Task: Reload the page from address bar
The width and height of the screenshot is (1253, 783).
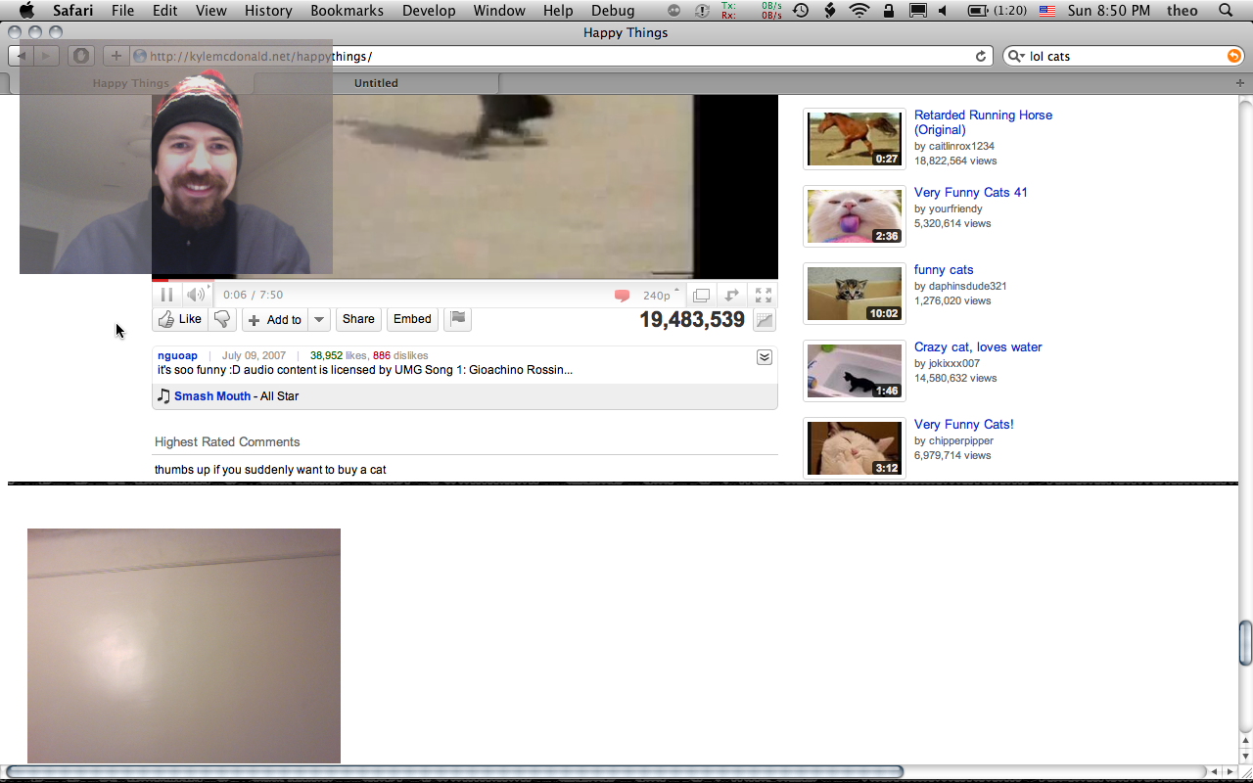Action: coord(981,57)
